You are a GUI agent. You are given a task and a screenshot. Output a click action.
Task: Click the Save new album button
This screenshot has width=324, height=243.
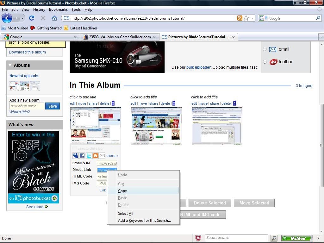point(53,106)
